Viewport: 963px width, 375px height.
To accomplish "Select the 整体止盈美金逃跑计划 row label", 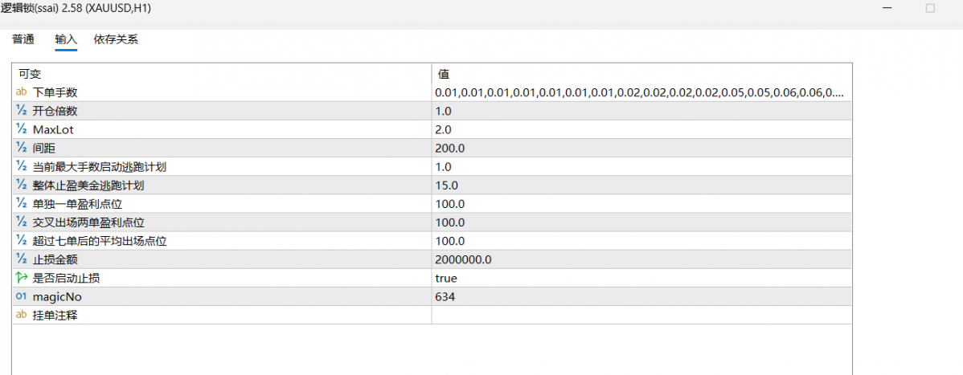I will (x=88, y=185).
